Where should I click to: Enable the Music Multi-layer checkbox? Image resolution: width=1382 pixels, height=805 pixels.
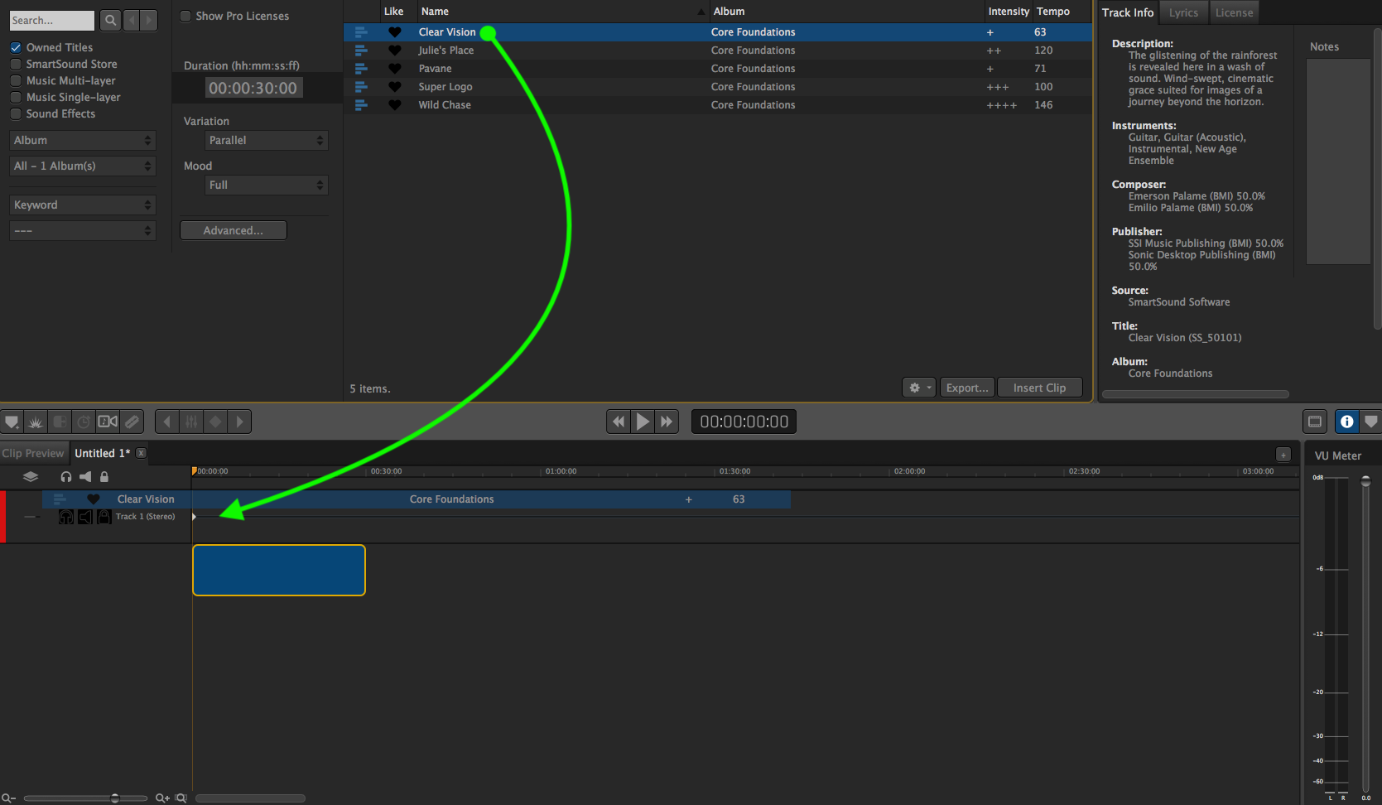click(x=16, y=80)
